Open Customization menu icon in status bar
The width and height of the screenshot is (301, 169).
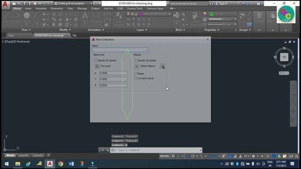pyautogui.click(x=297, y=156)
